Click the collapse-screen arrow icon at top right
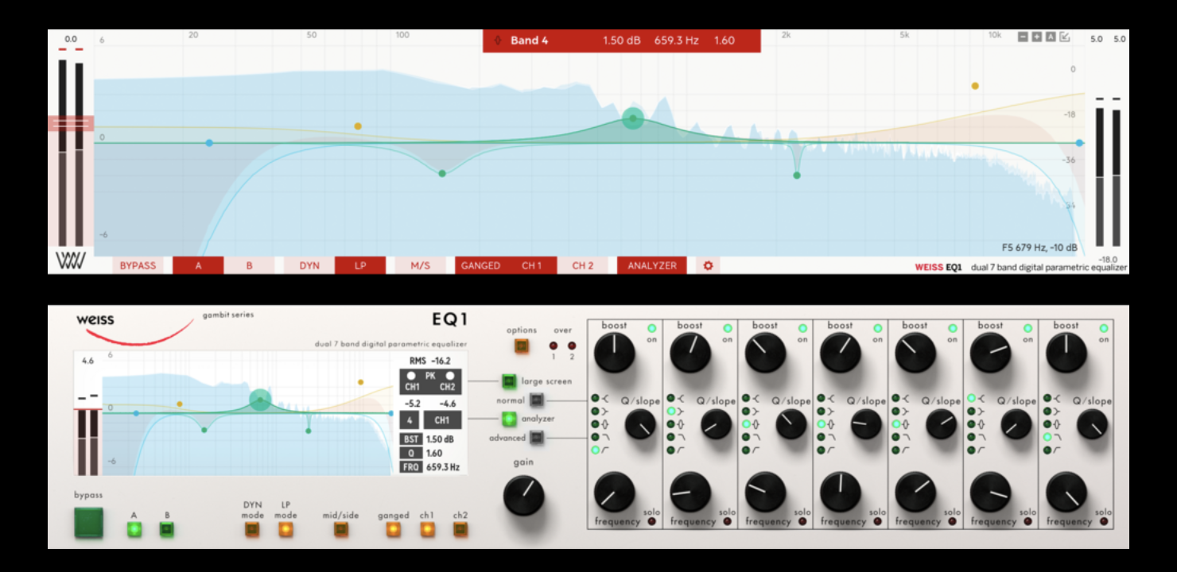The image size is (1177, 572). click(x=1065, y=37)
